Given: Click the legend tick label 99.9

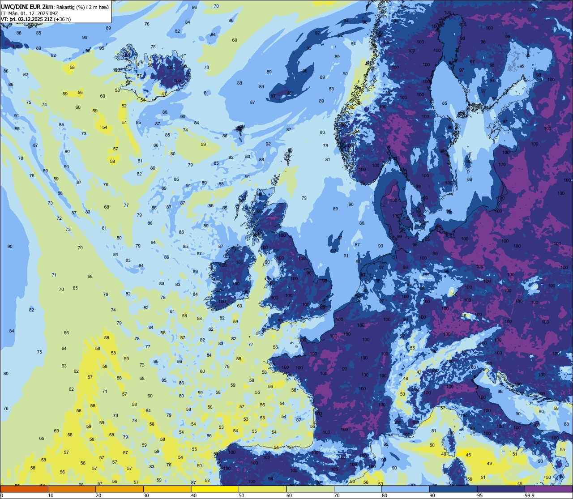Looking at the screenshot, I should [x=529, y=495].
